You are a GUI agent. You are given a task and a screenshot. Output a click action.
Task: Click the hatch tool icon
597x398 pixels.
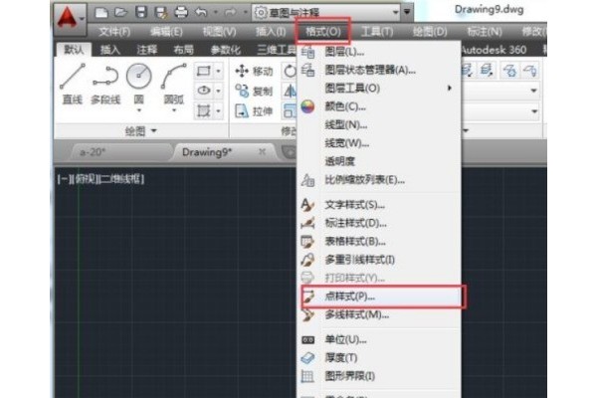[204, 110]
